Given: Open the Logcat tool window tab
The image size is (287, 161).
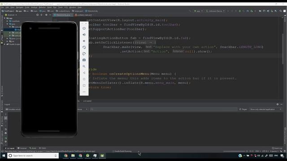Looking at the screenshot, I should point(10,148).
